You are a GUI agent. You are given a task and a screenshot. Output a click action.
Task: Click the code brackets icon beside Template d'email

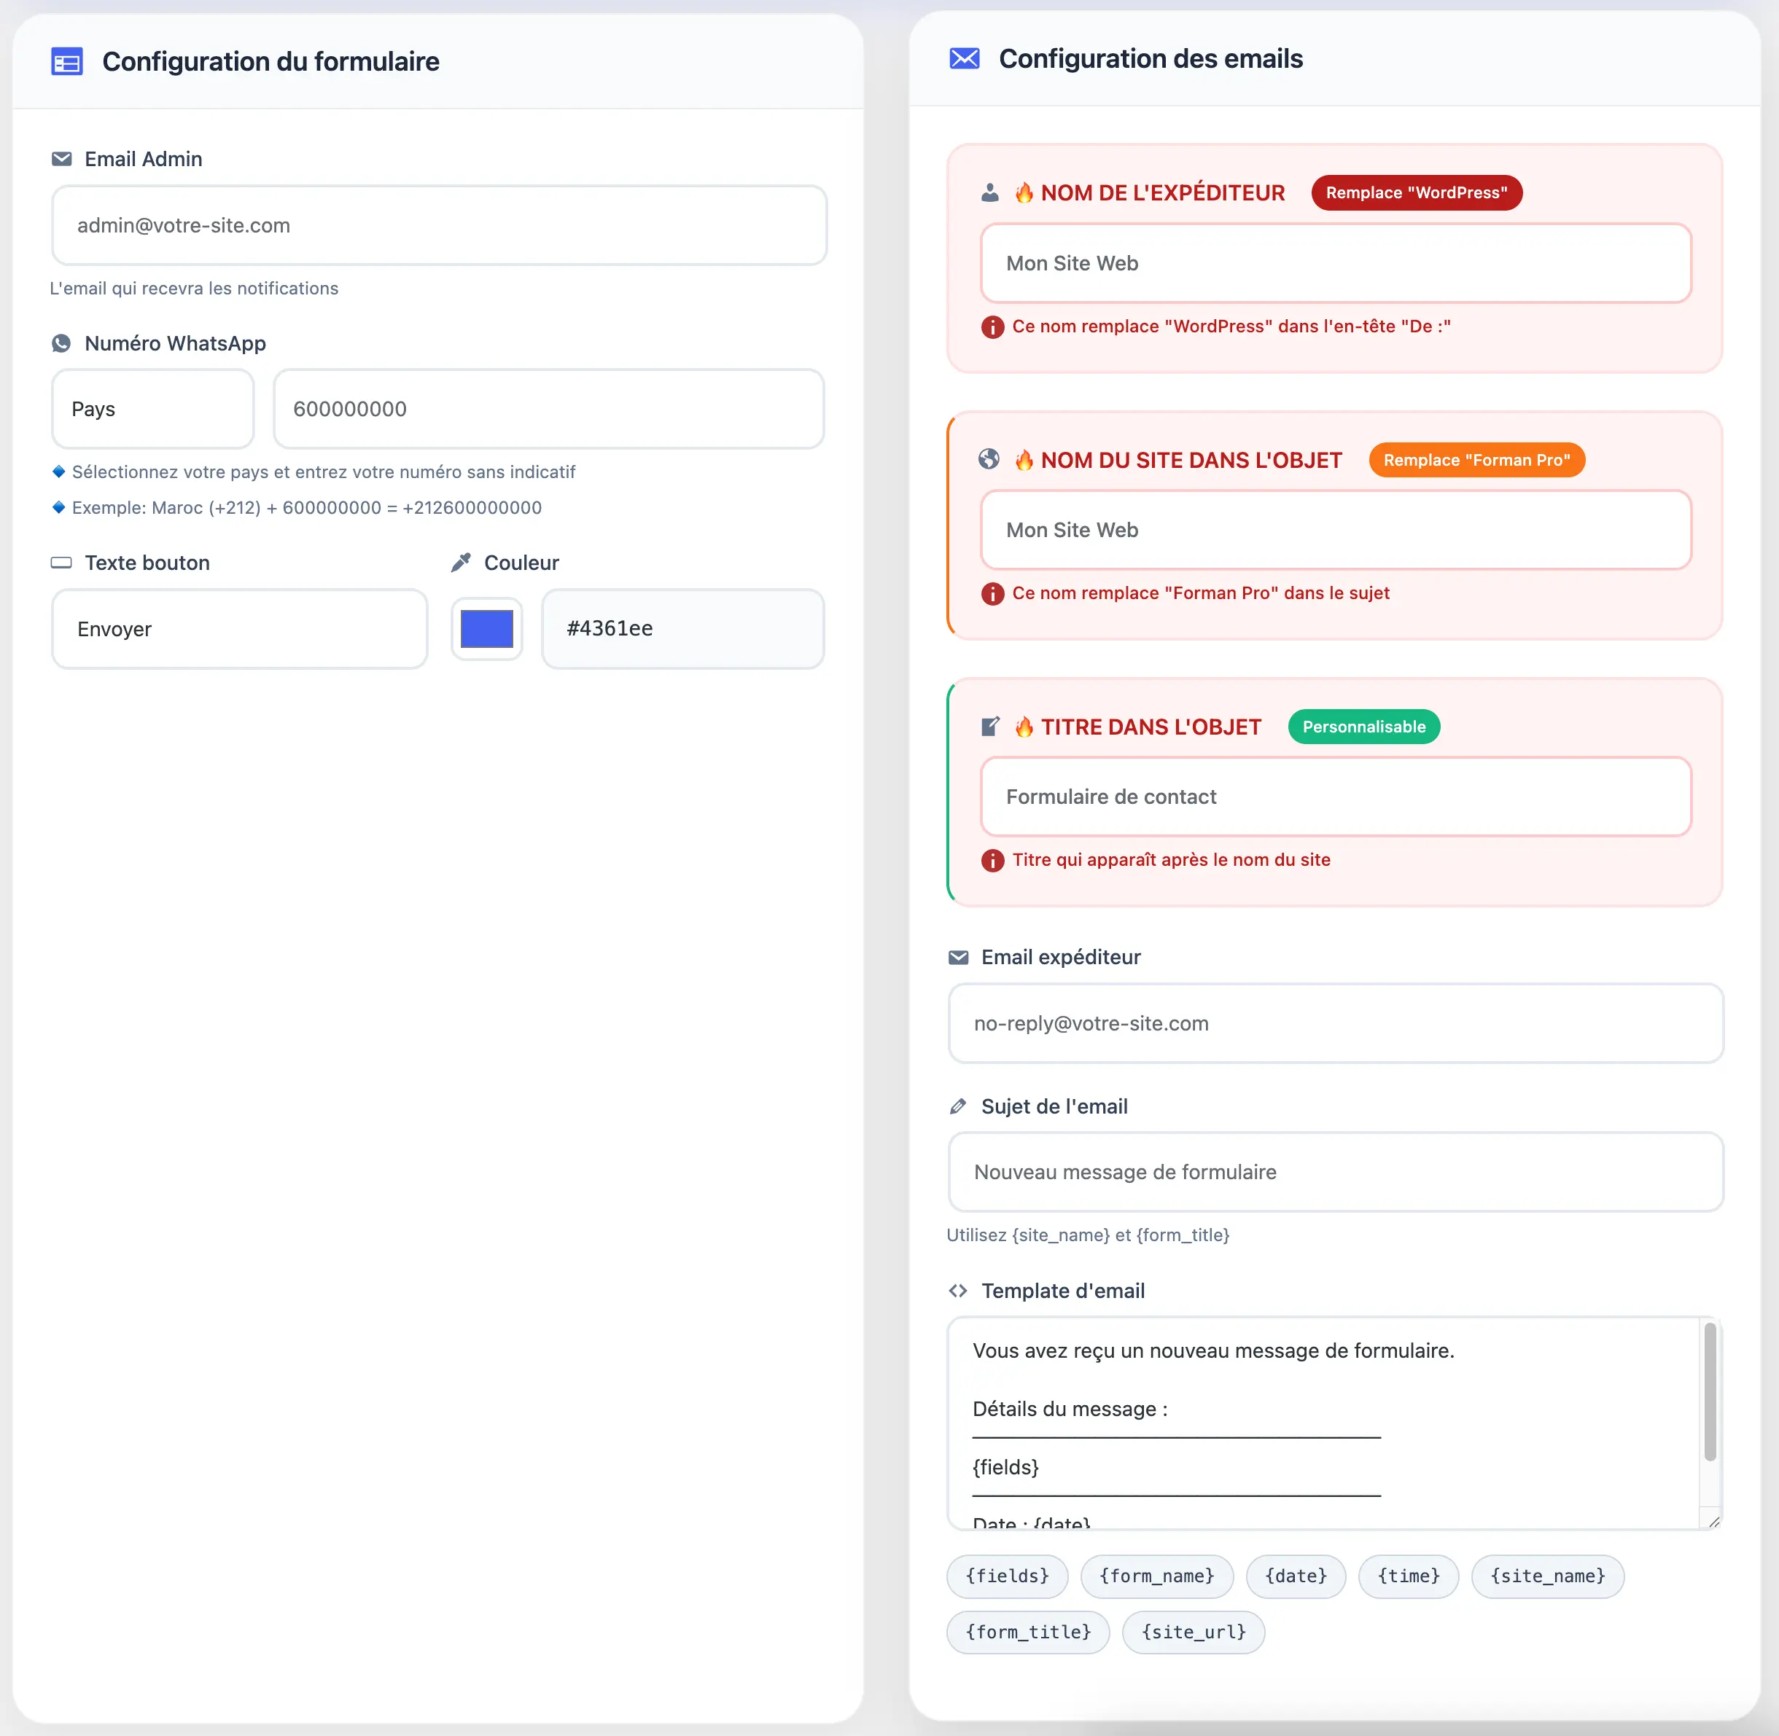[x=958, y=1291]
